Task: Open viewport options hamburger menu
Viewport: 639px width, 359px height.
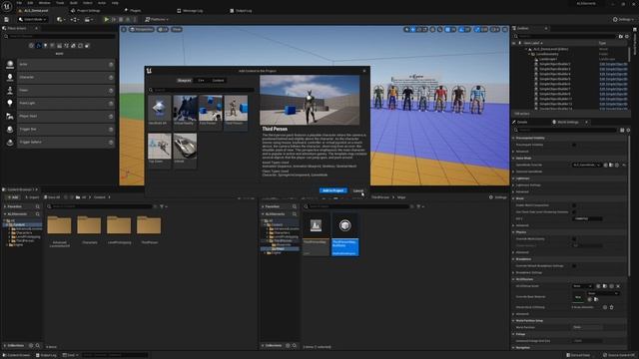Action: [124, 29]
